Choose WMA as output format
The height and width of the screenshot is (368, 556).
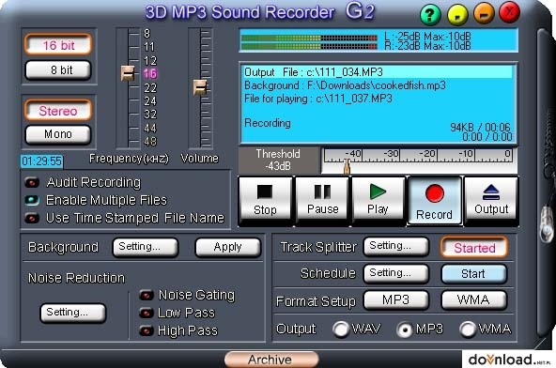[x=468, y=329]
